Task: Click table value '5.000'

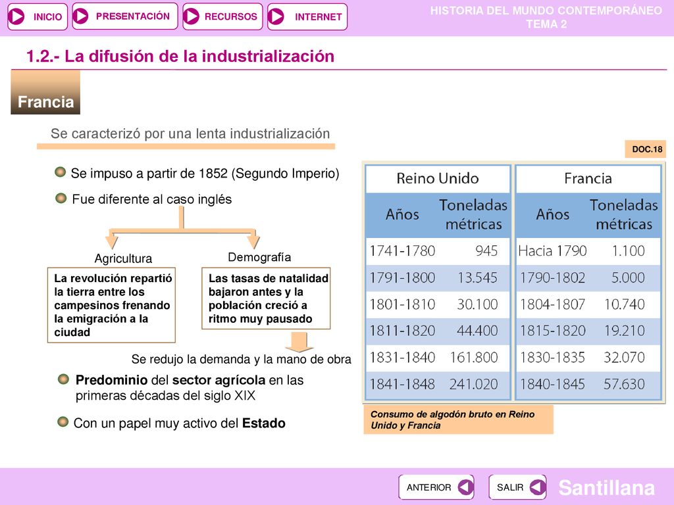Action: 628,278
